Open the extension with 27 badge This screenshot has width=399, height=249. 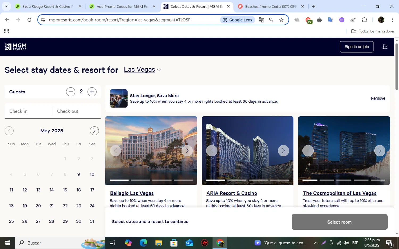pos(309,20)
